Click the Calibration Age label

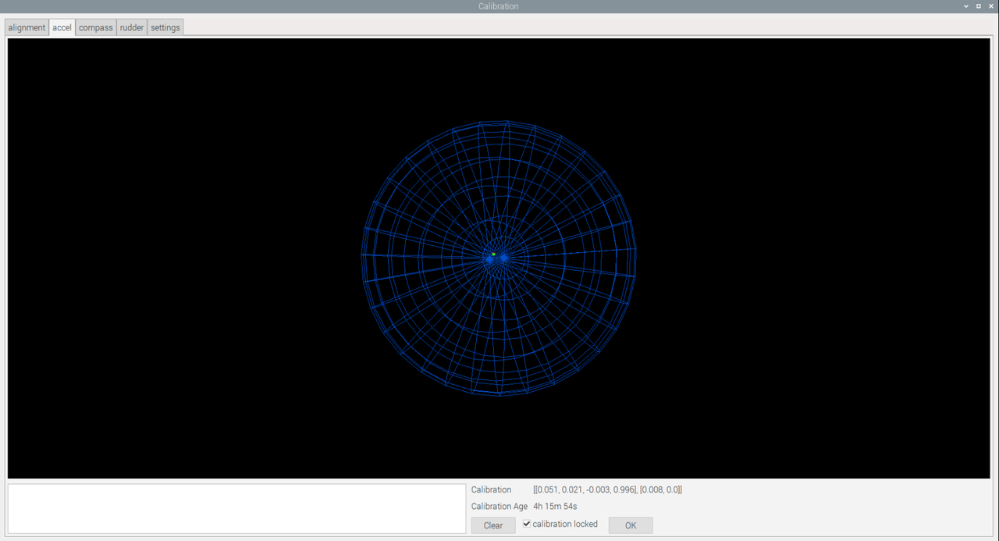[x=499, y=507]
